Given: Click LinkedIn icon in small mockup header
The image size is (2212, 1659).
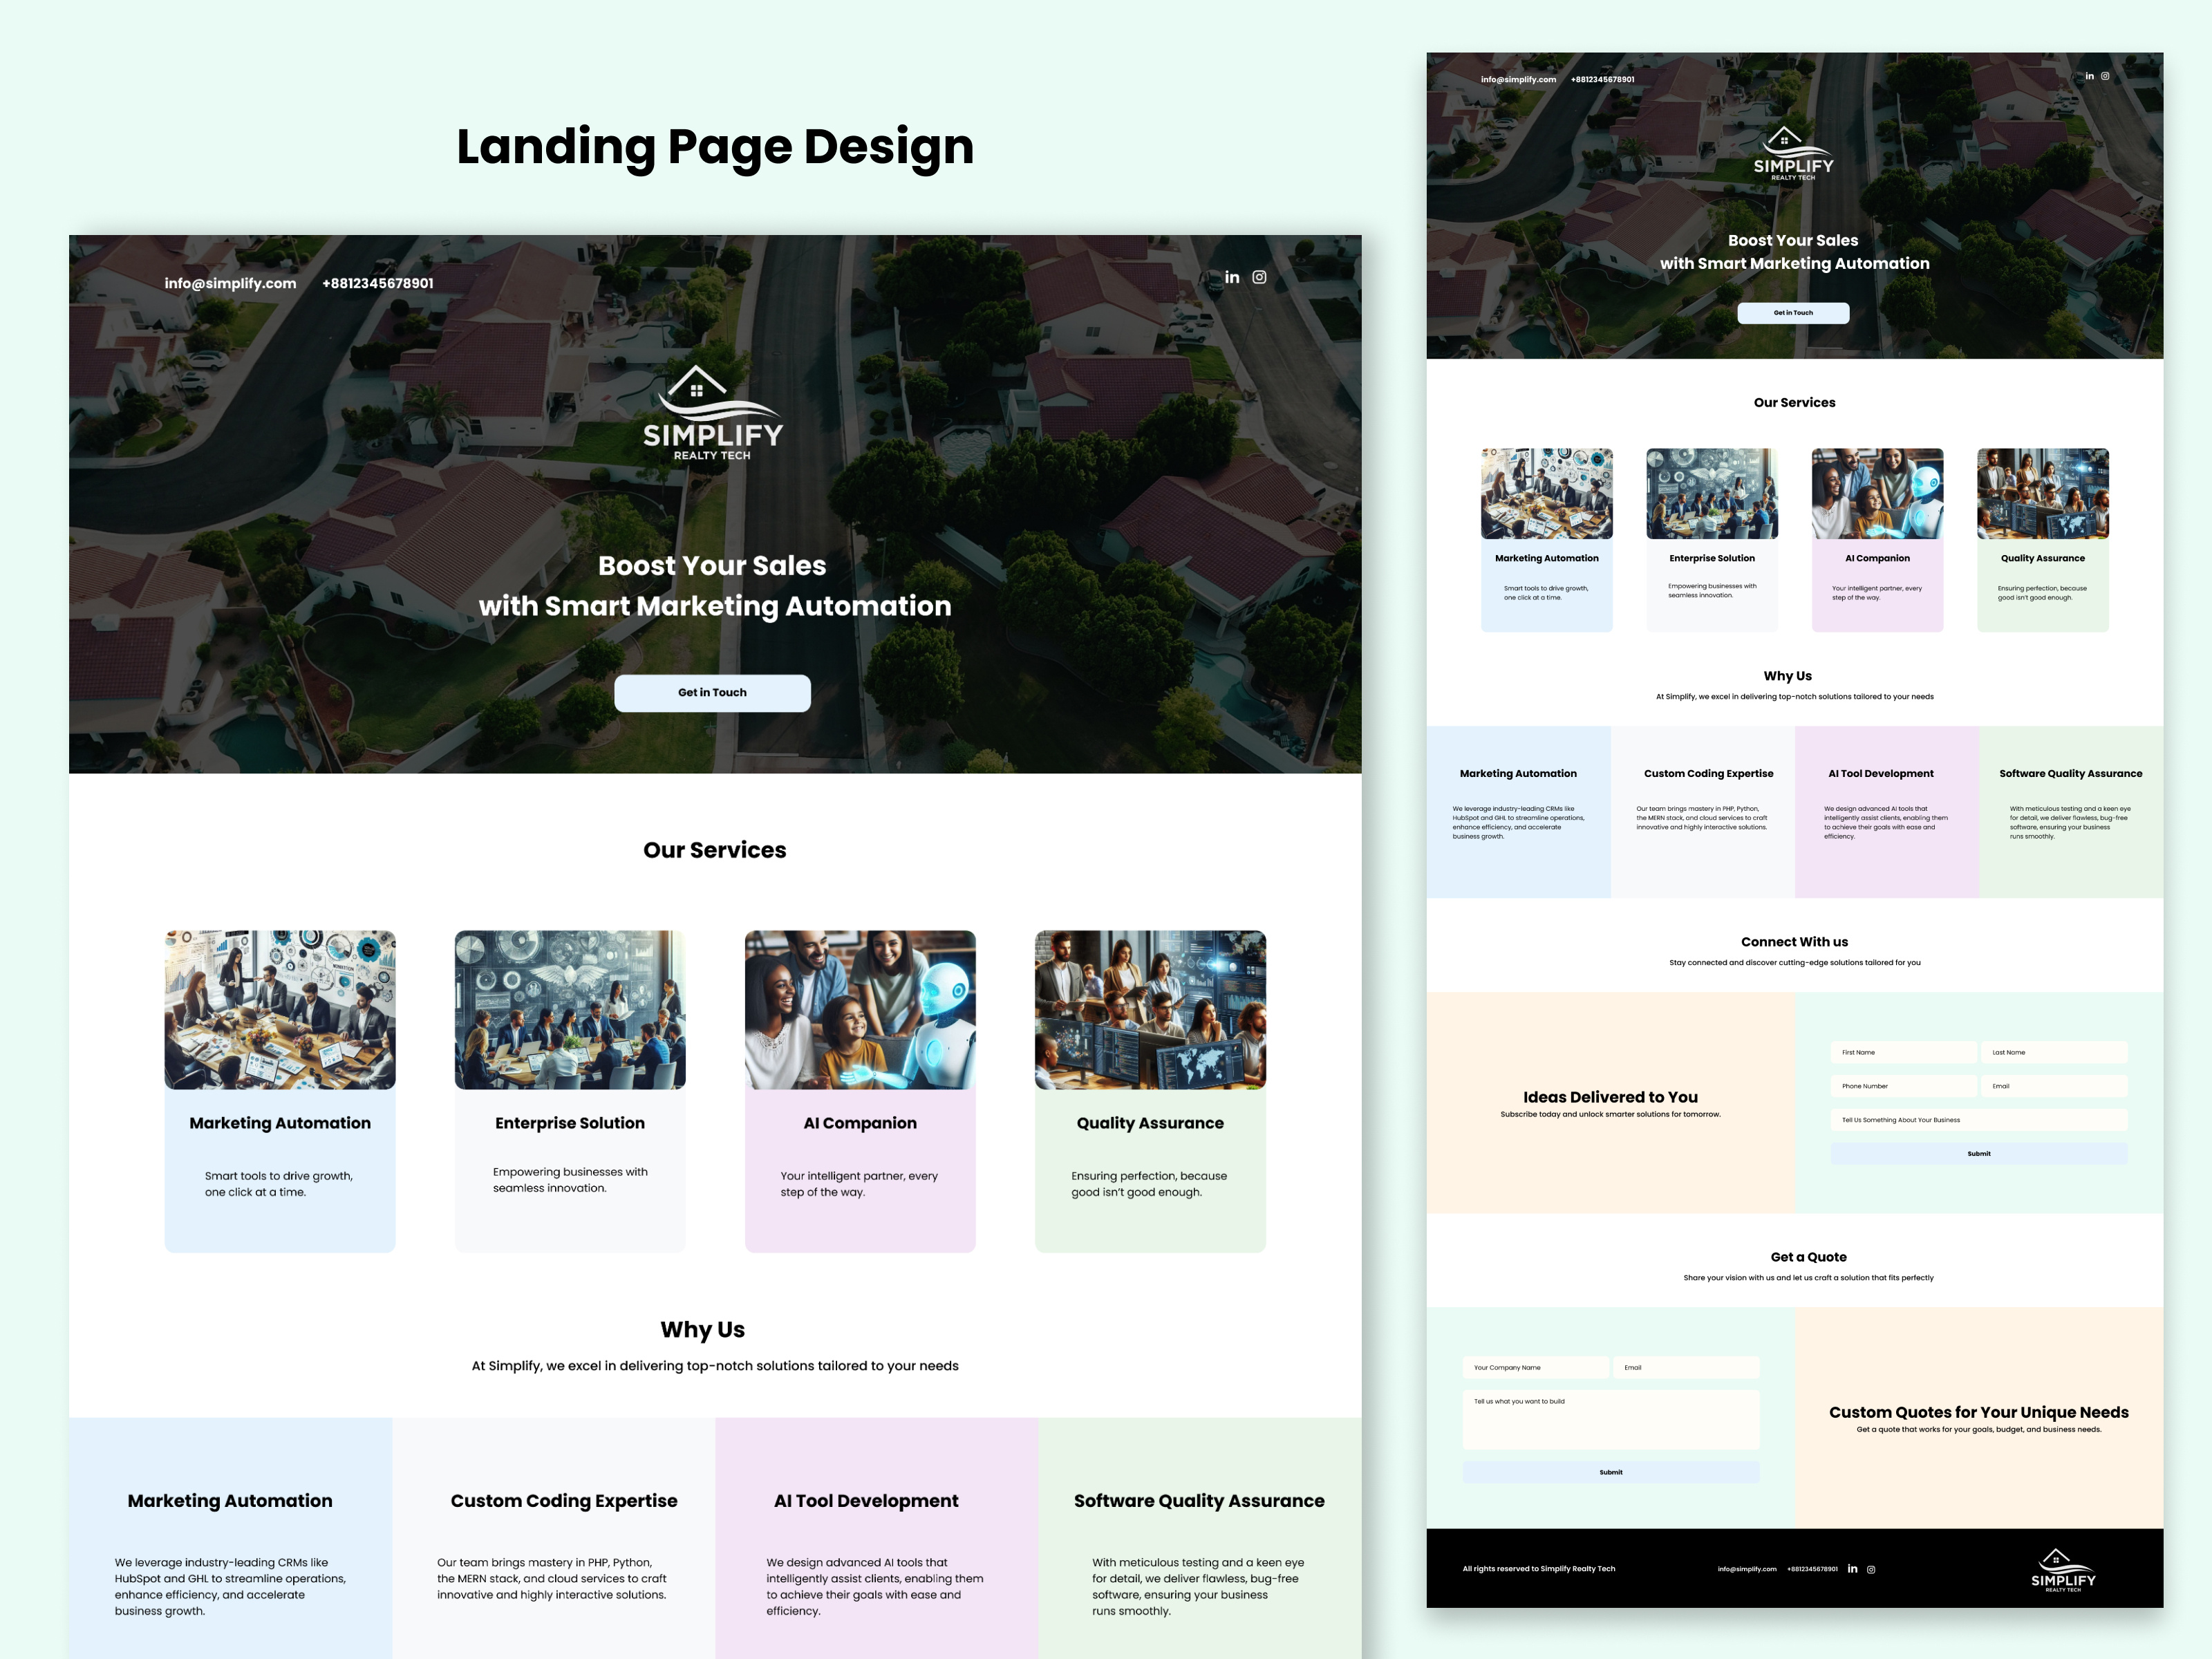Looking at the screenshot, I should [x=2089, y=76].
